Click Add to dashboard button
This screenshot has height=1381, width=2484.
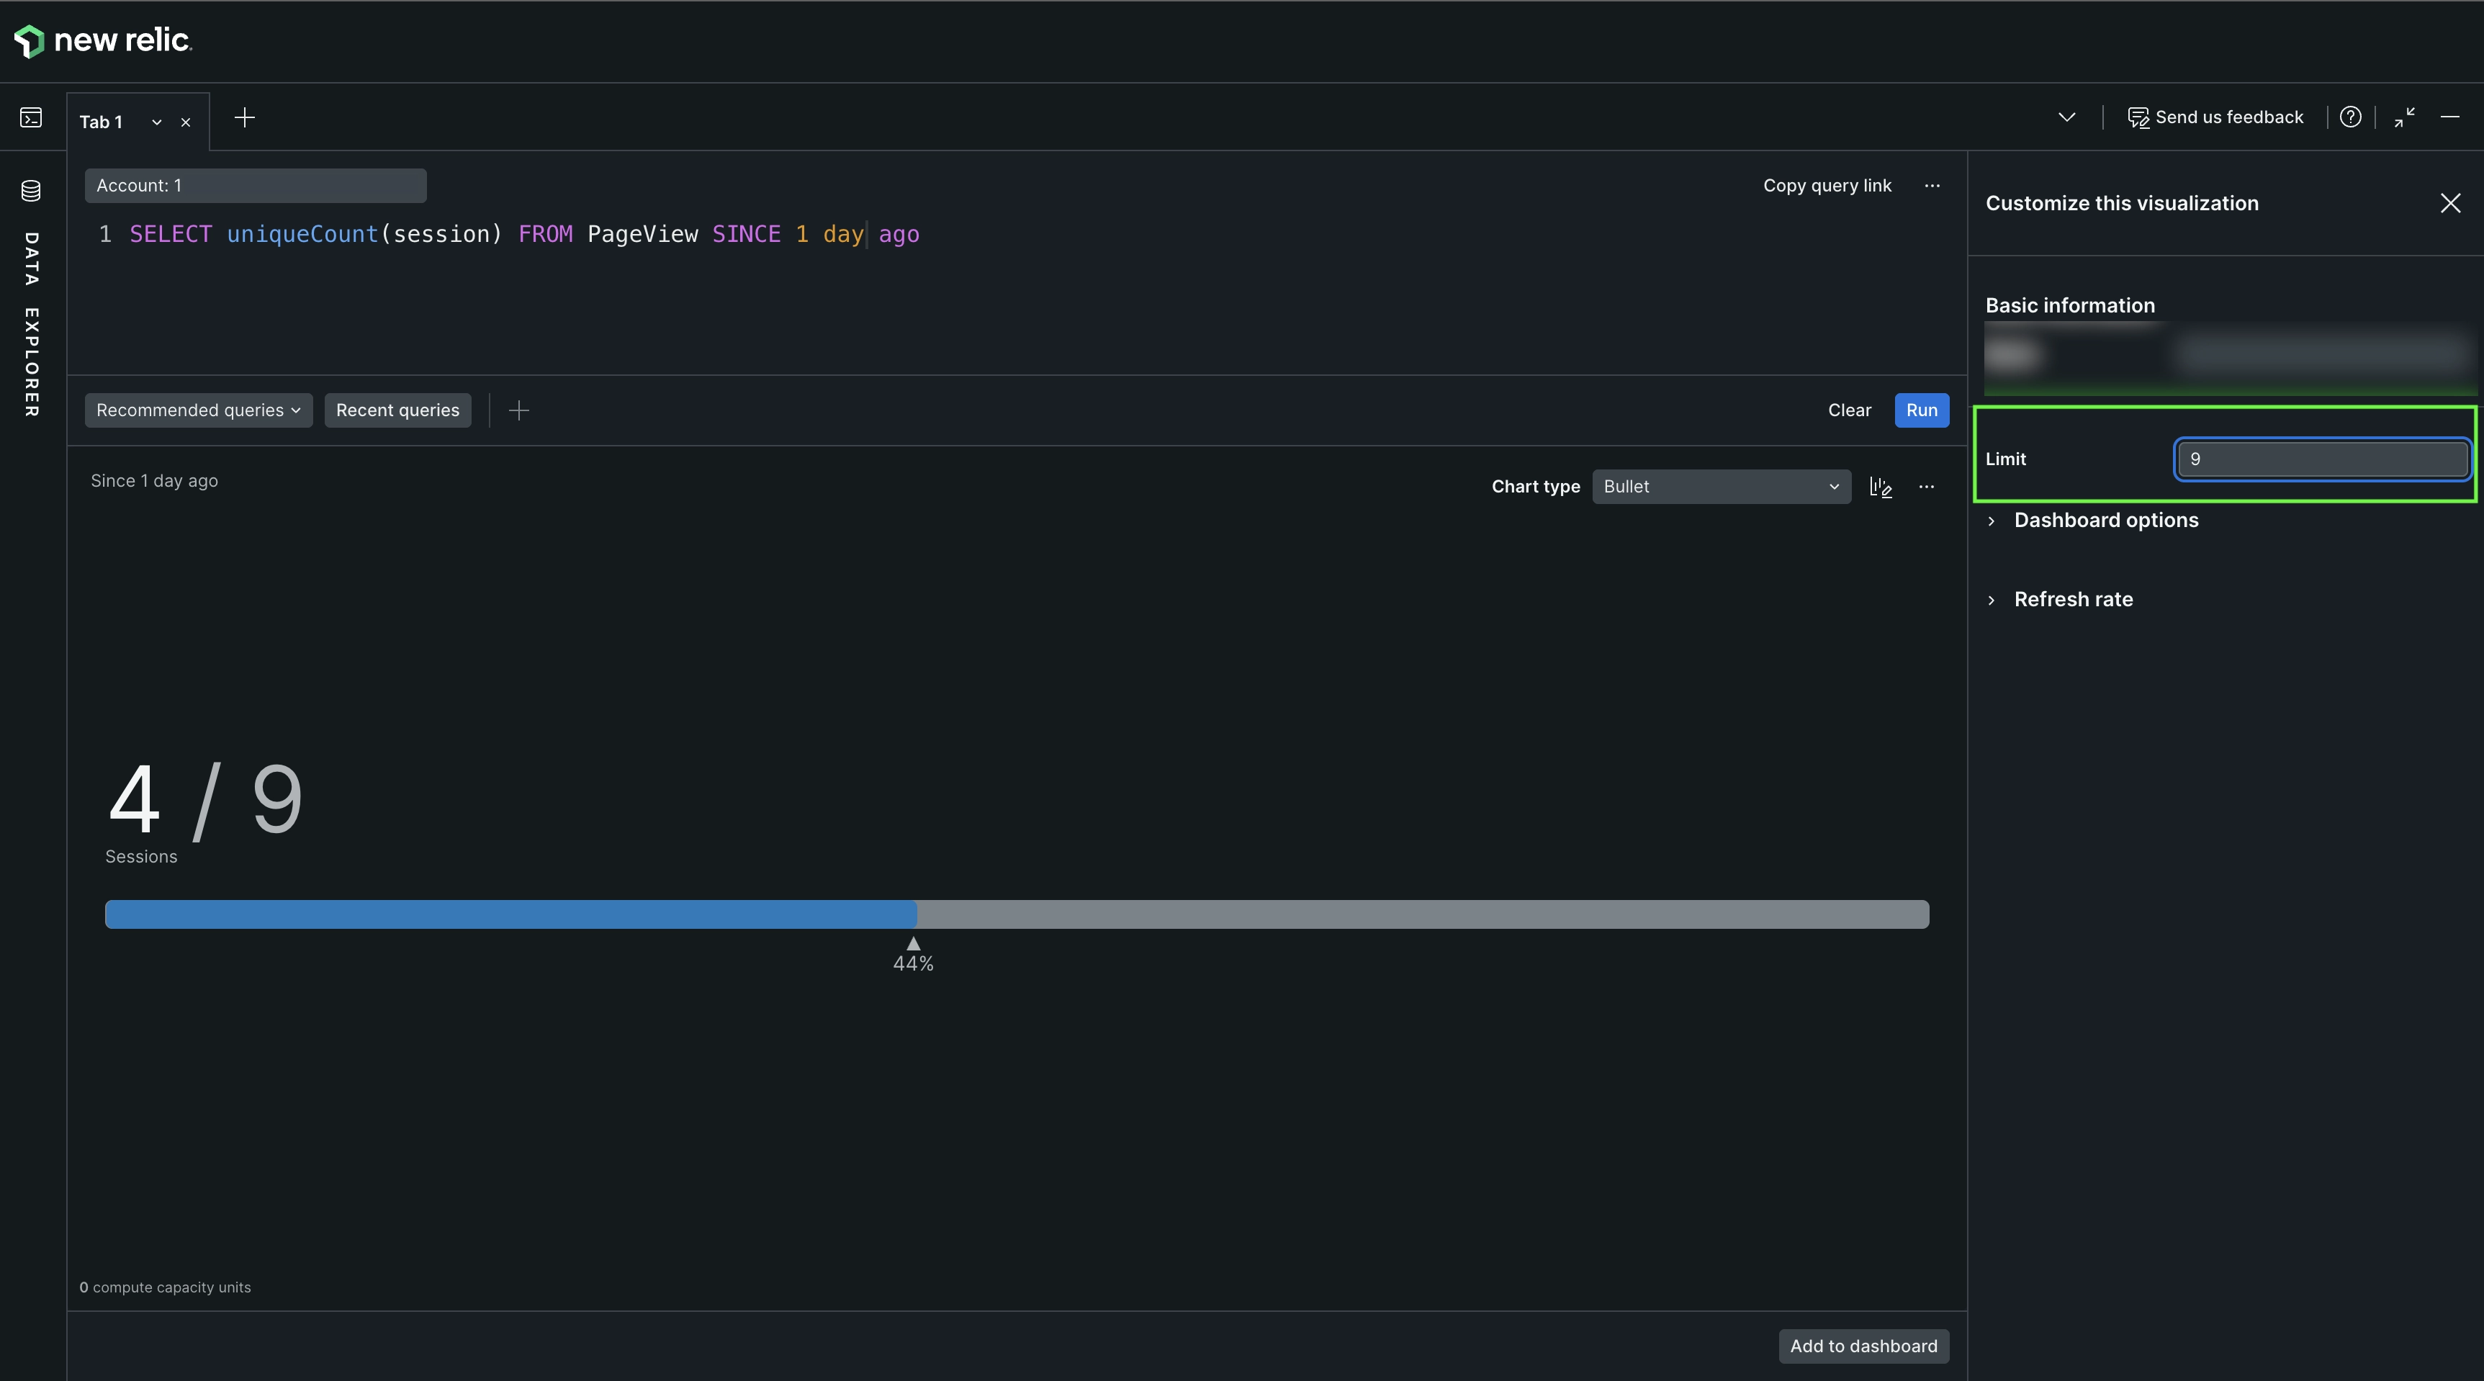click(1863, 1346)
